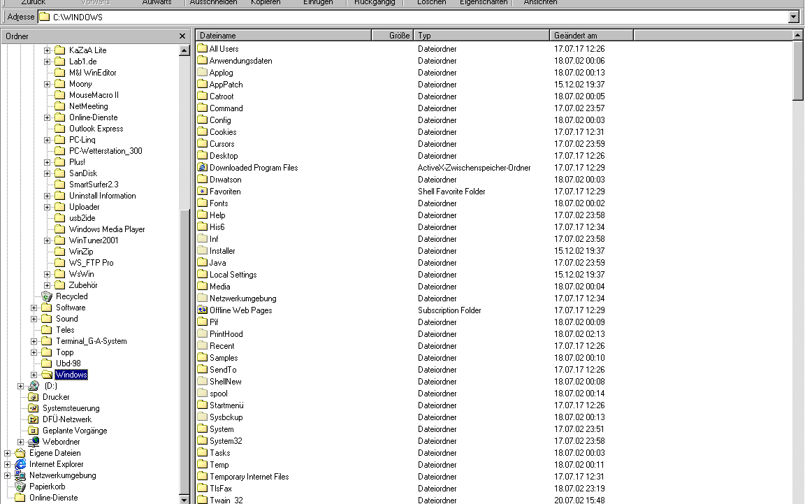Open the Systemsteuerung icon in tree
The height and width of the screenshot is (504, 805).
33,408
